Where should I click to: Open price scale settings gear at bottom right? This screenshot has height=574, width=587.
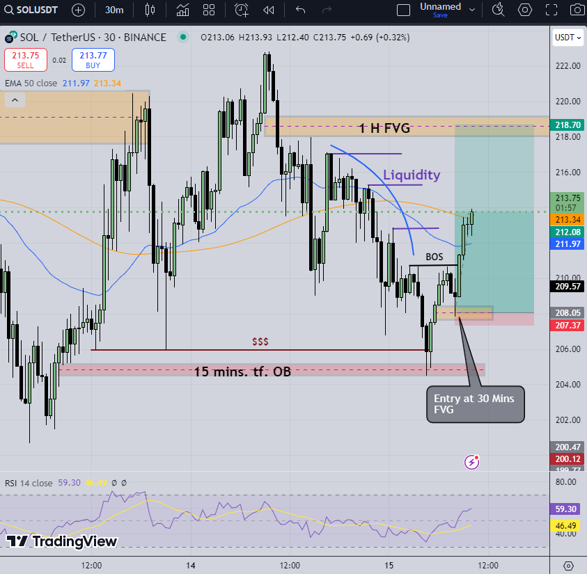point(568,566)
